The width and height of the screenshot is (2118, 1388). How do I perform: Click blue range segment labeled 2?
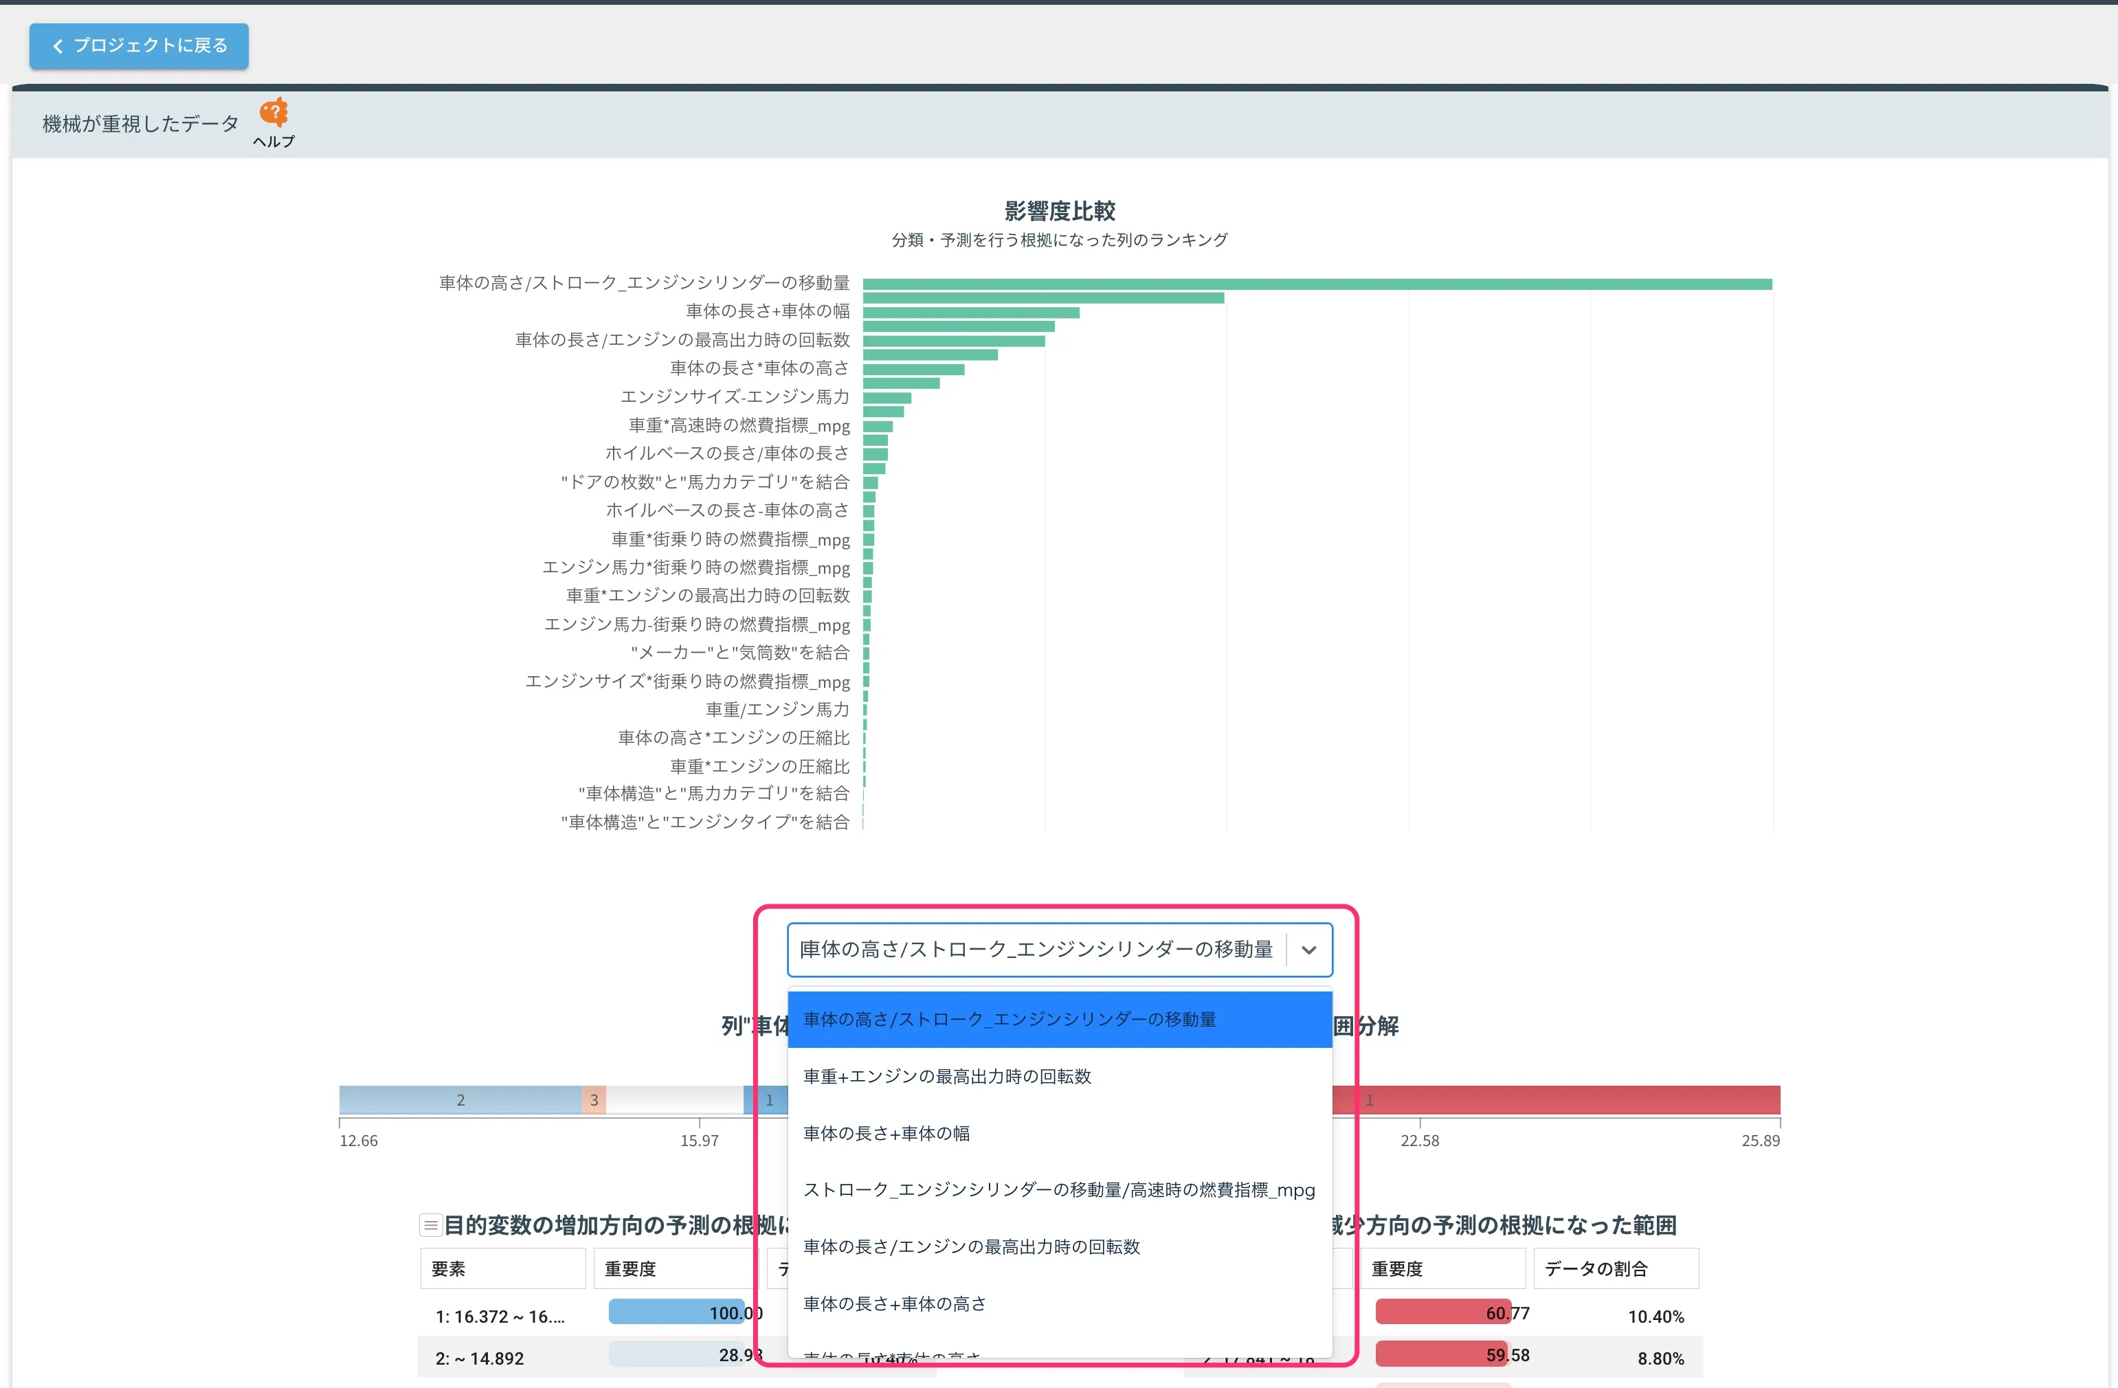coord(460,1099)
